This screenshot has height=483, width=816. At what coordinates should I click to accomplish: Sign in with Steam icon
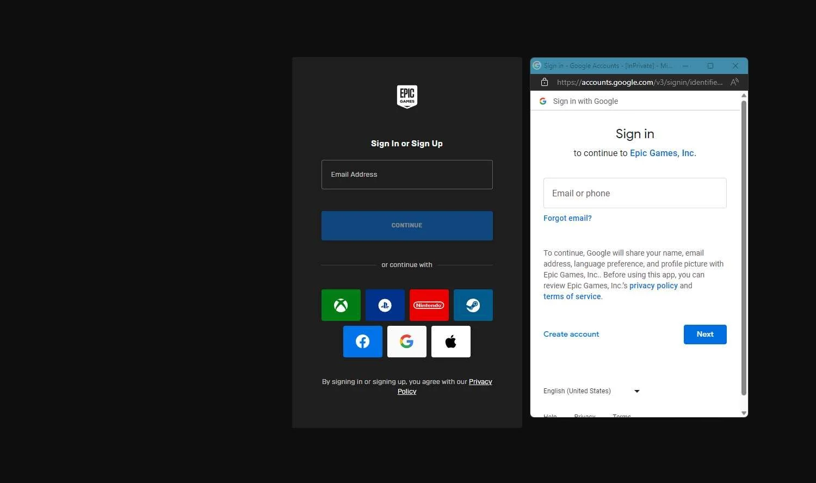pyautogui.click(x=473, y=305)
